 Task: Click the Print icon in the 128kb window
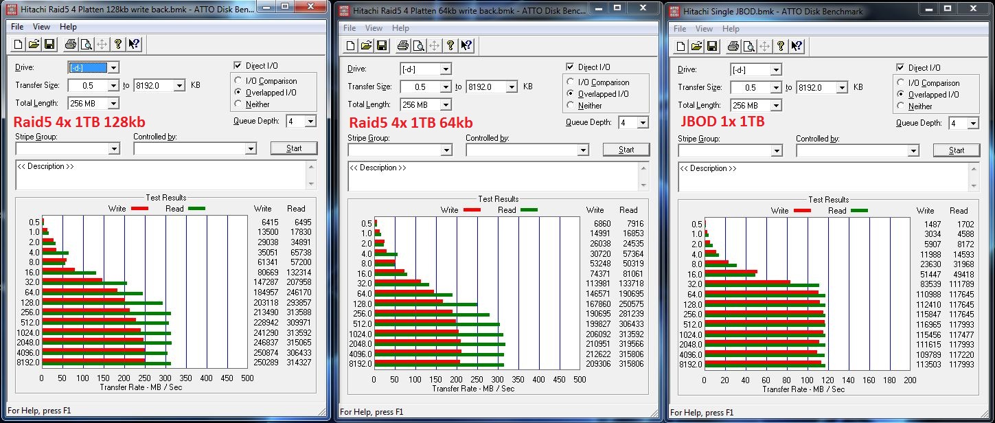(x=71, y=45)
